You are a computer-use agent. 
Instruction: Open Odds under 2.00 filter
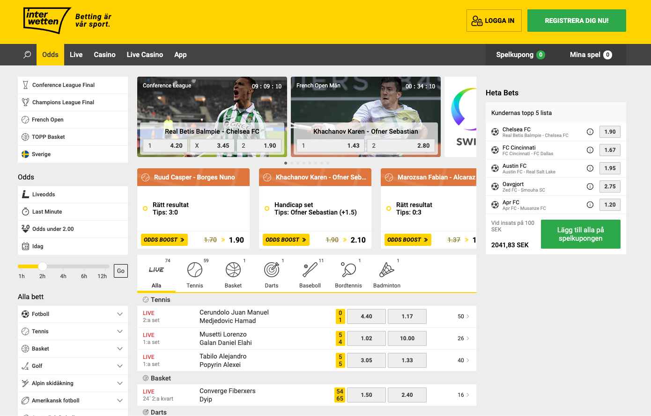tap(73, 229)
